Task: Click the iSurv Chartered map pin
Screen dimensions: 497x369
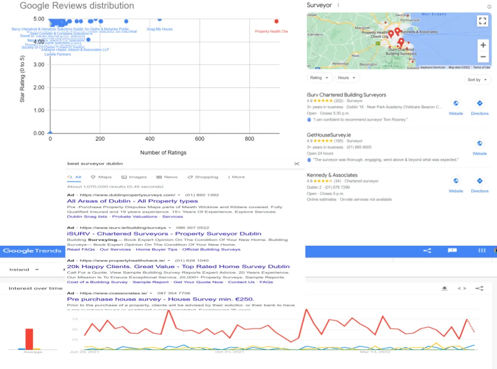Action: point(401,42)
